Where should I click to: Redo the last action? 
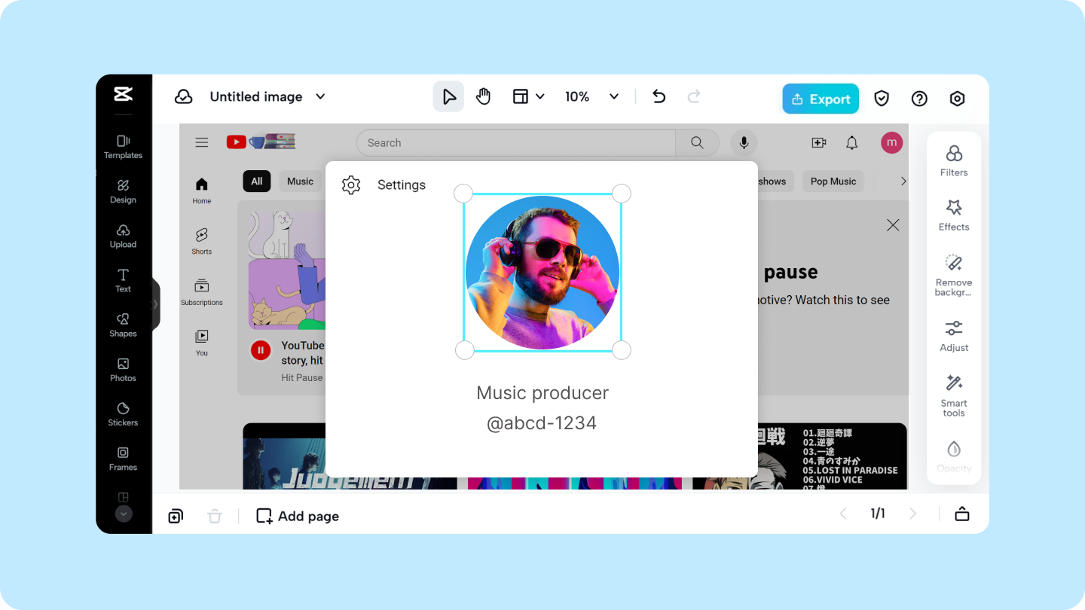(694, 96)
